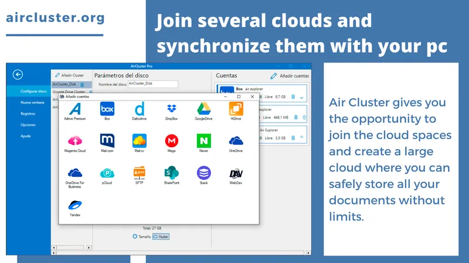Toggle the 448,1 MB account order arrows

pyautogui.click(x=304, y=117)
